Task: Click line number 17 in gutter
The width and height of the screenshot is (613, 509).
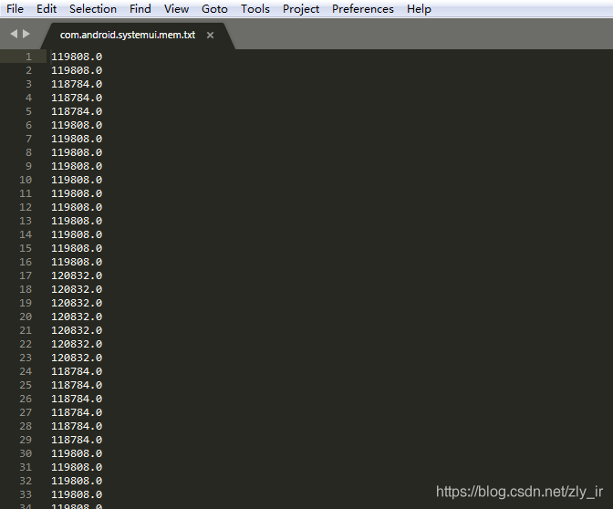Action: (x=26, y=275)
